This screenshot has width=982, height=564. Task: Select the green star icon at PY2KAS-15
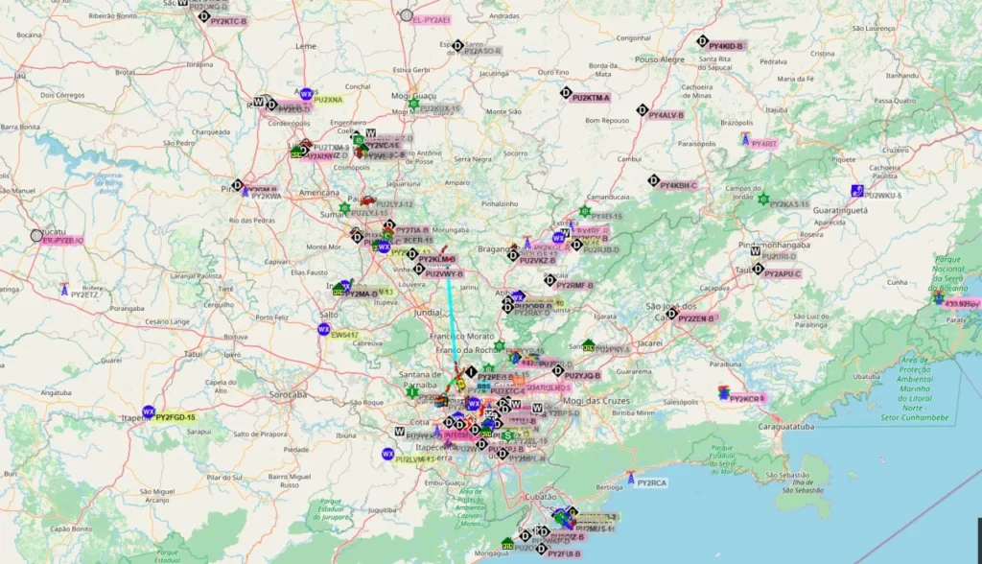(763, 200)
